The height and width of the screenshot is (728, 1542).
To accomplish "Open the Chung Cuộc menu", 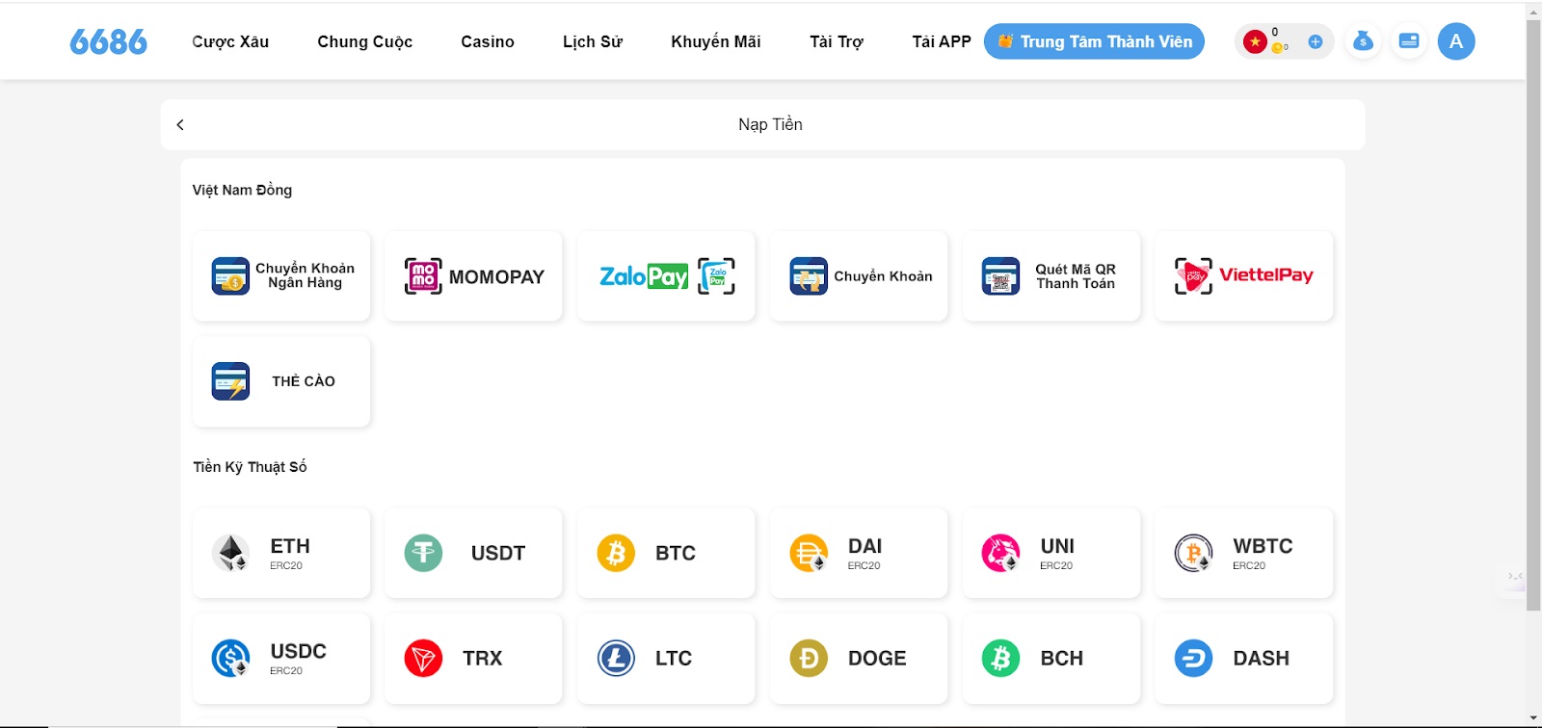I will click(365, 41).
